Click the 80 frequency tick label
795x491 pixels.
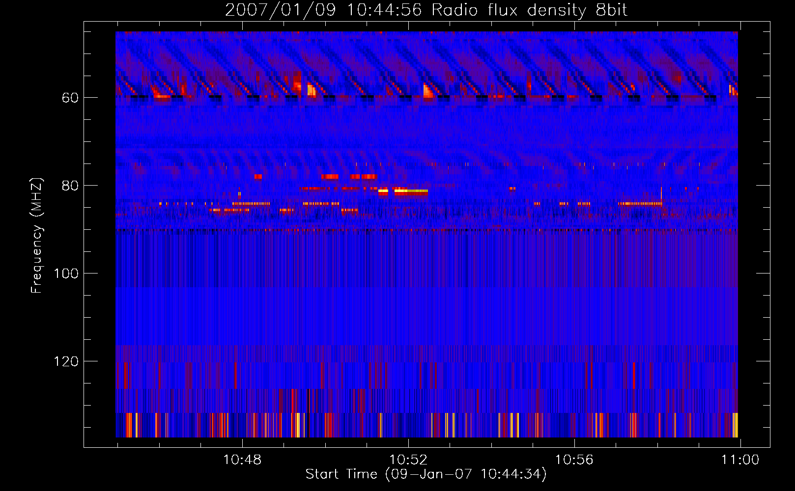tap(70, 186)
